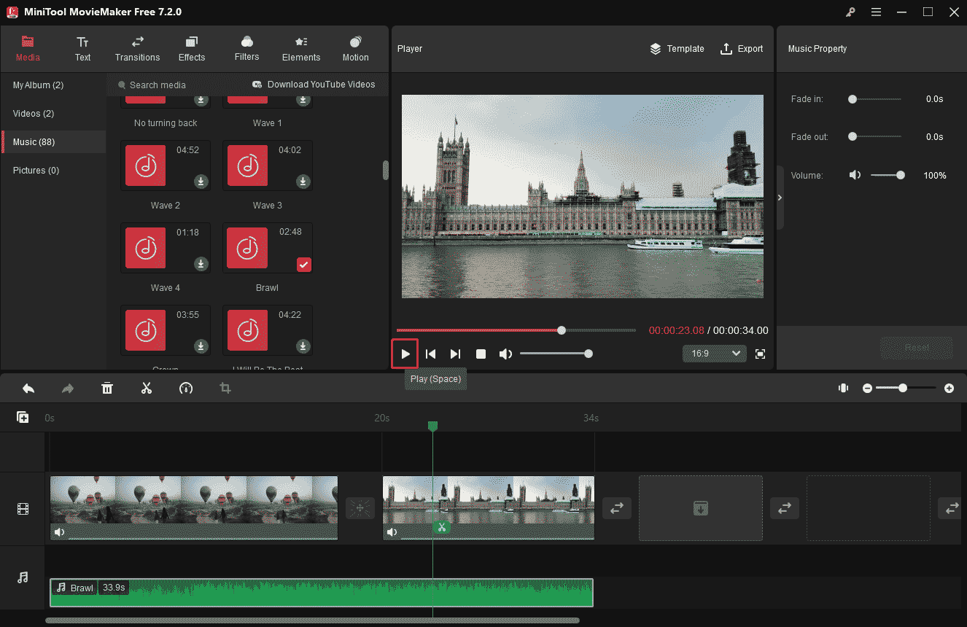967x627 pixels.
Task: Click the empty media placeholder with download arrow
Action: [701, 508]
